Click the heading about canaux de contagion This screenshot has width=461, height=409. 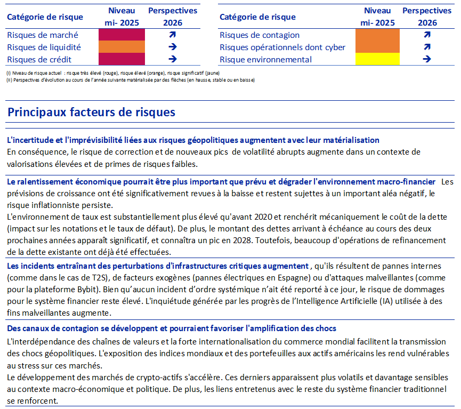pos(172,328)
